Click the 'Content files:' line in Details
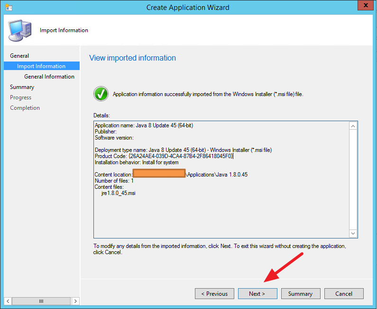 [x=109, y=187]
